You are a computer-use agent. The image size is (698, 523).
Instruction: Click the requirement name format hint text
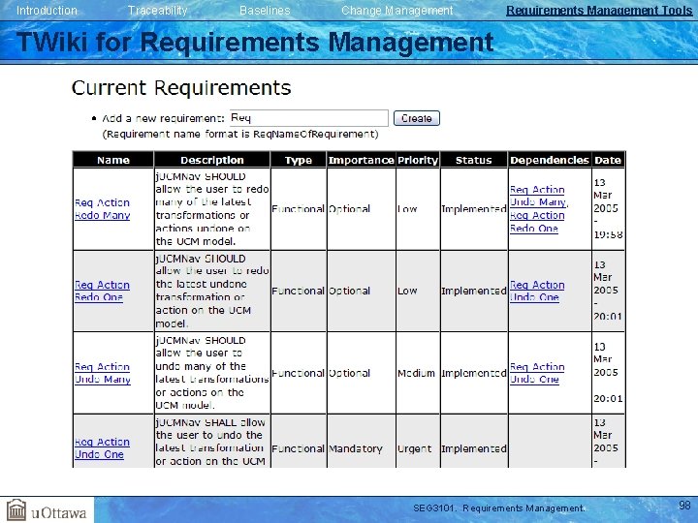[x=240, y=134]
